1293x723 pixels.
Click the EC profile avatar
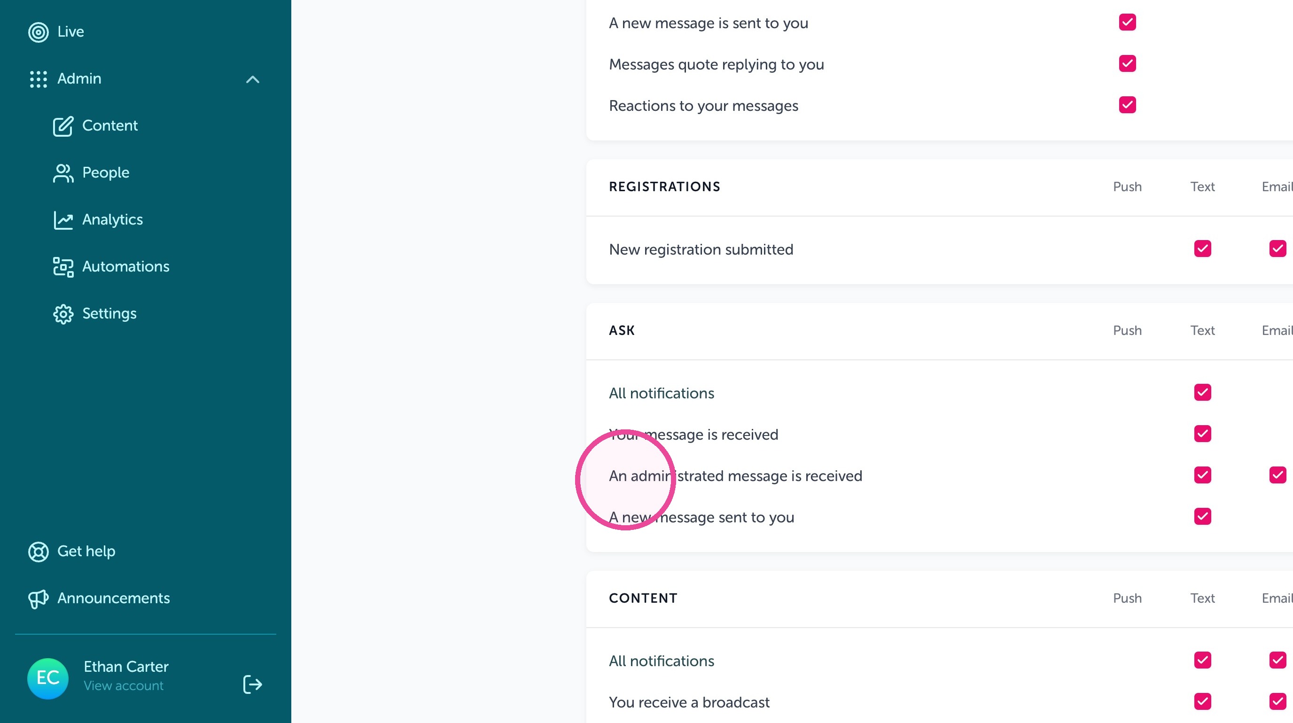pos(47,678)
